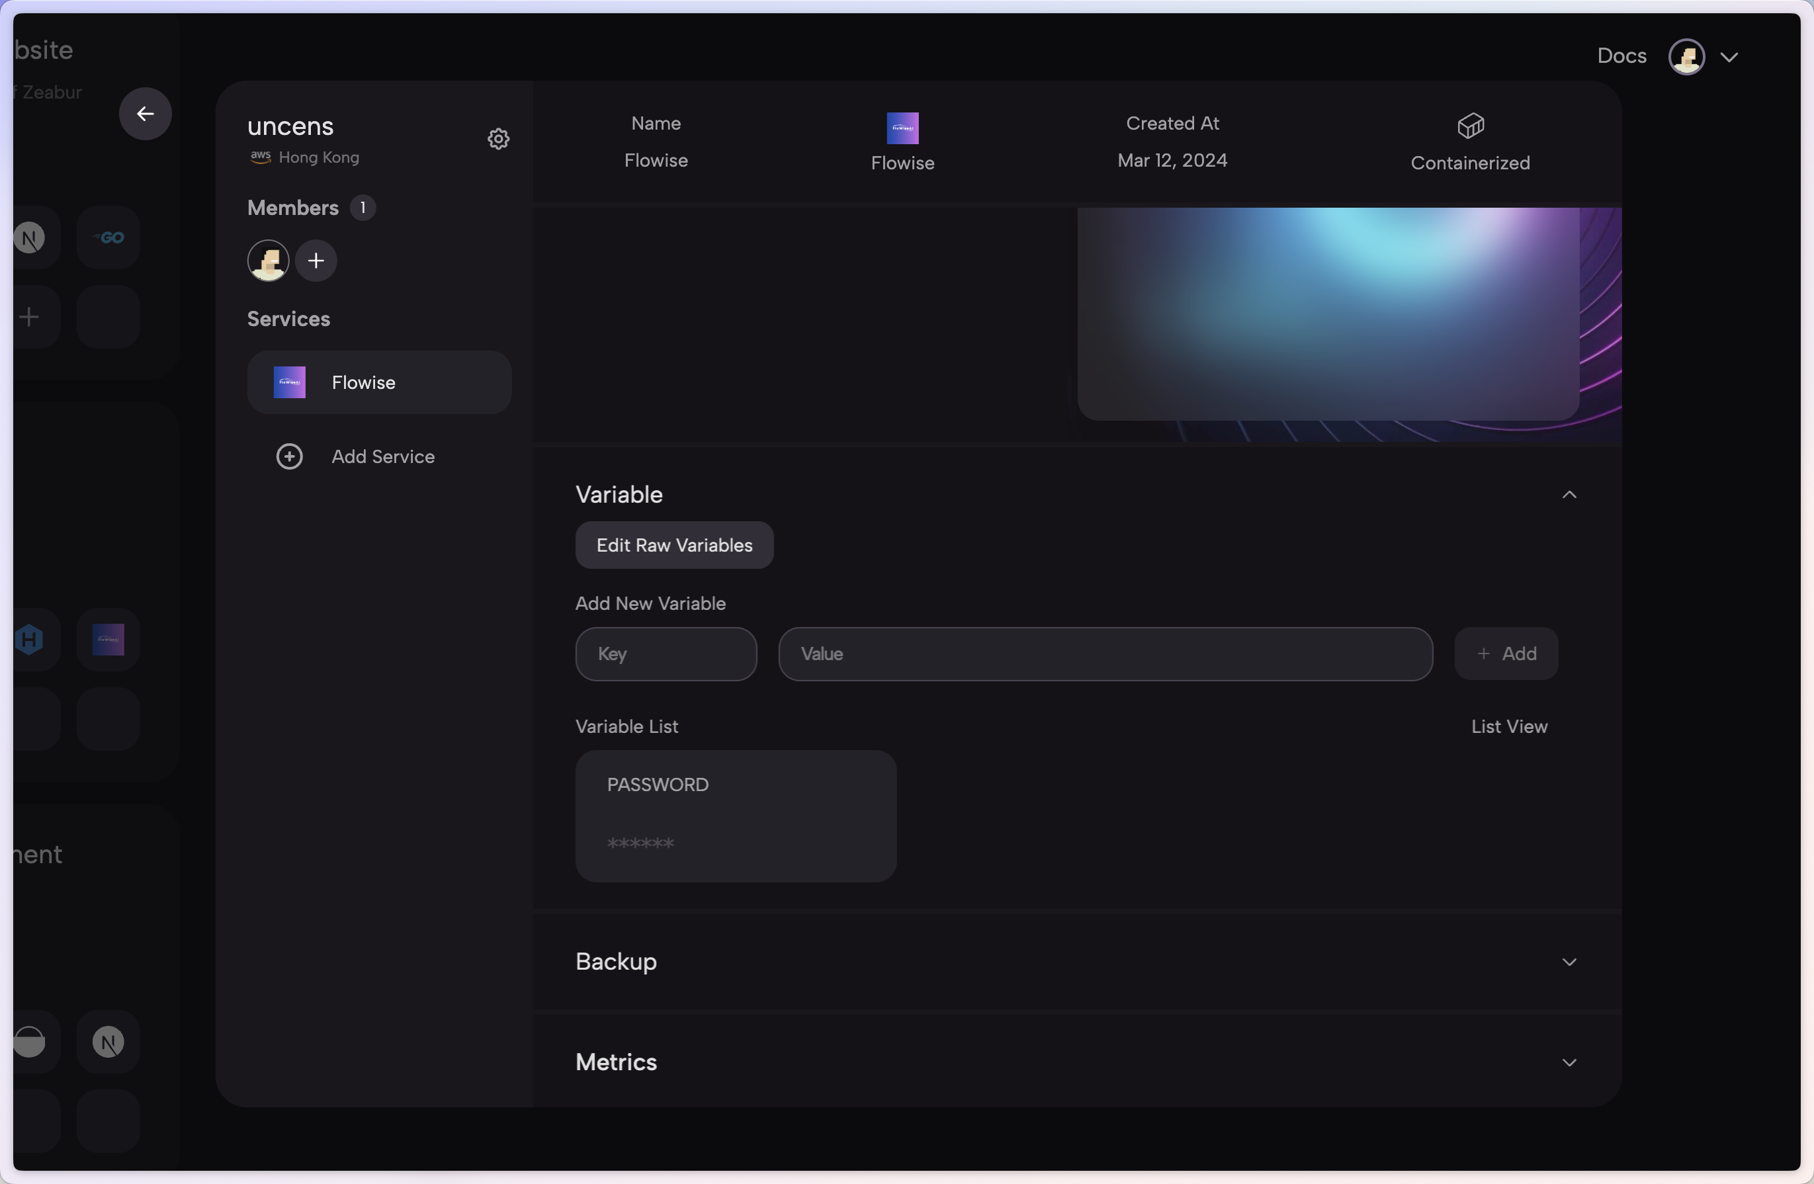Open project settings gear icon
The image size is (1814, 1184).
click(x=497, y=139)
